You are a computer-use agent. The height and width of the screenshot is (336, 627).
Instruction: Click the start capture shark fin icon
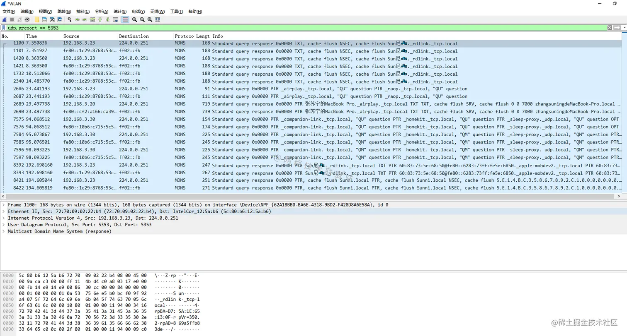[4, 19]
